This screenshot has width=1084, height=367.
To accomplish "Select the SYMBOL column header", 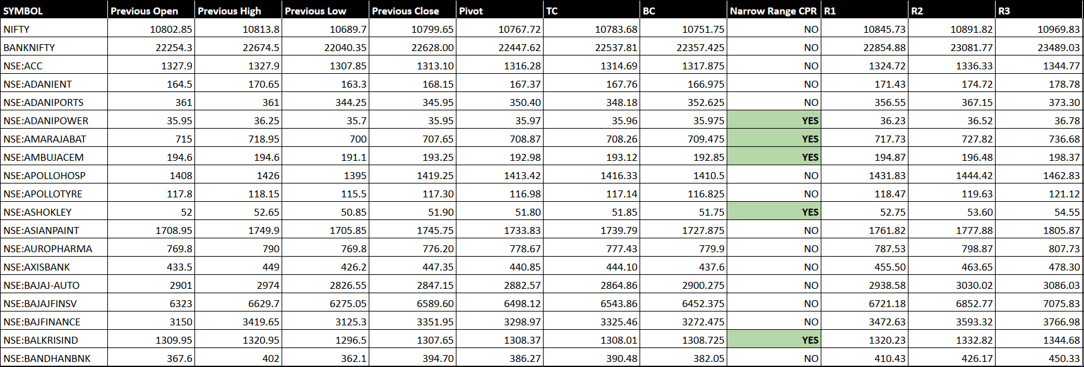I will [54, 11].
